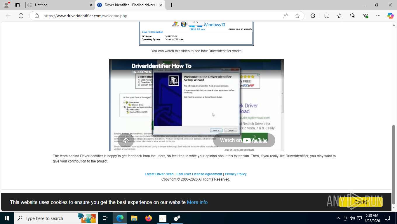Open the Favorites list icon
The image size is (397, 224).
coord(340,16)
